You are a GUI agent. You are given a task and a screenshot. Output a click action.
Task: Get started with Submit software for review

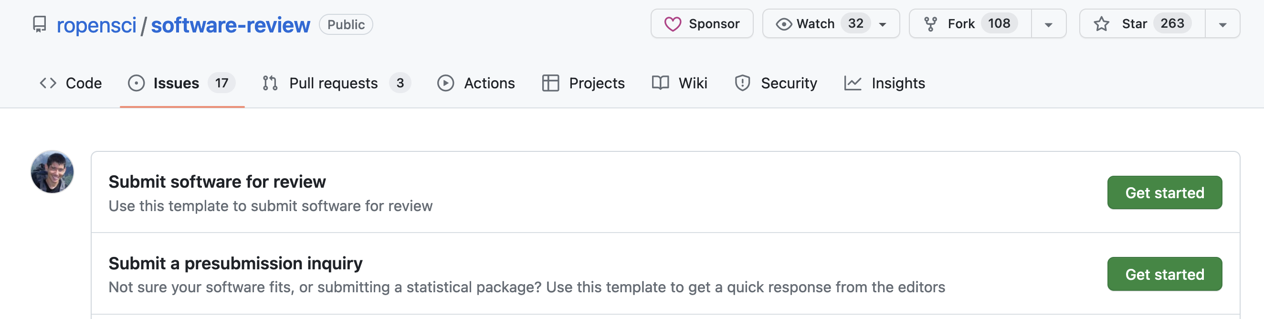1164,192
